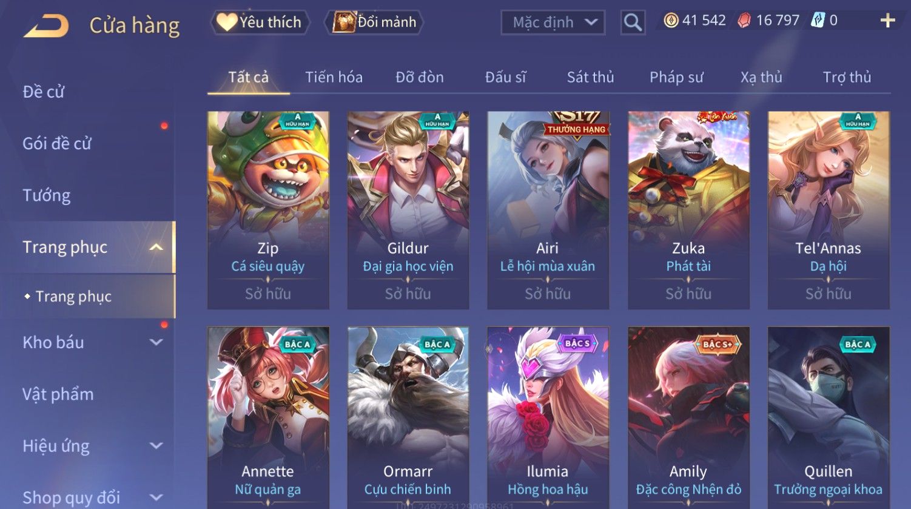
Task: Open Gói đề cử in the sidebar
Action: coord(57,144)
